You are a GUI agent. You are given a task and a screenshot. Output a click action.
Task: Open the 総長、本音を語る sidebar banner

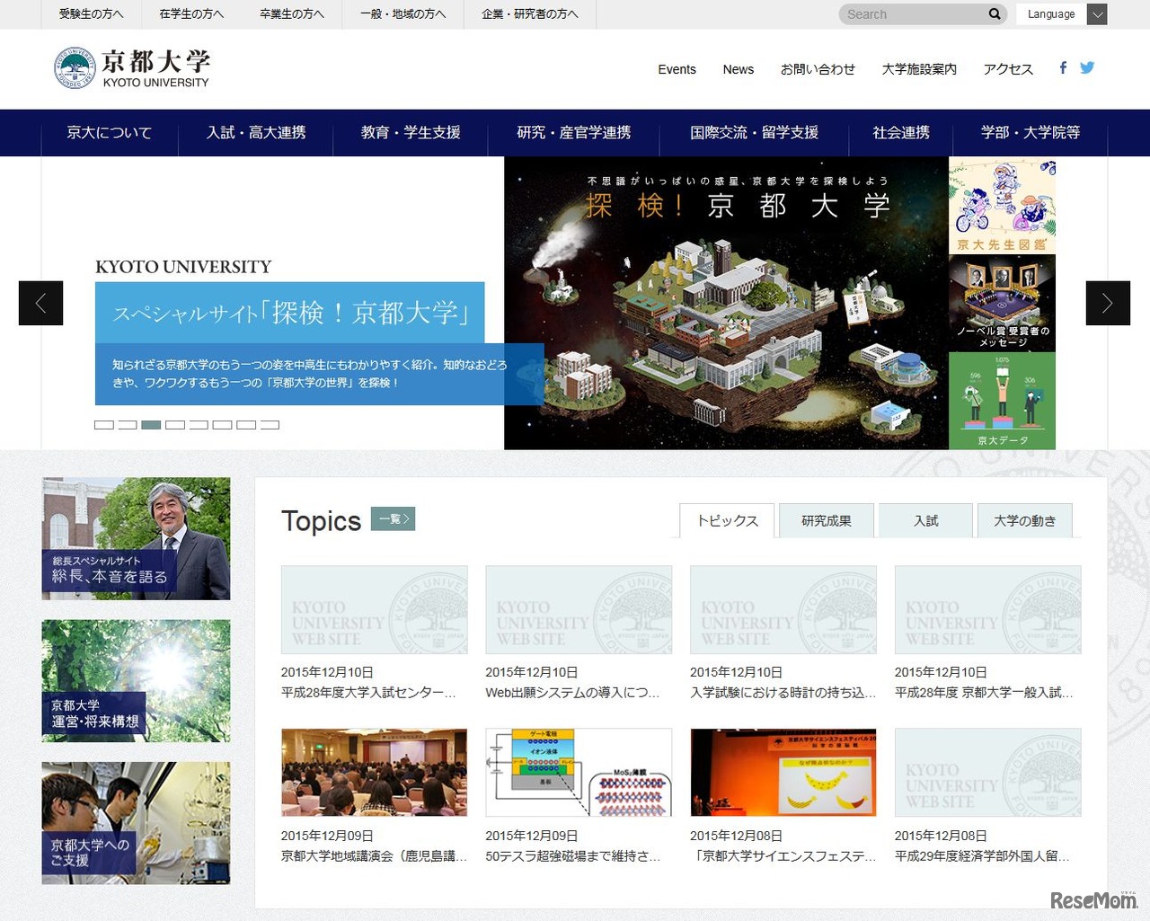(136, 537)
